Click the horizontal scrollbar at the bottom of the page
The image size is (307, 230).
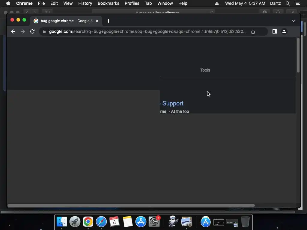point(131,205)
